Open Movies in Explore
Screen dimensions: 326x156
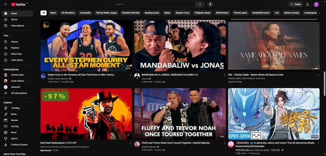pyautogui.click(x=18, y=120)
